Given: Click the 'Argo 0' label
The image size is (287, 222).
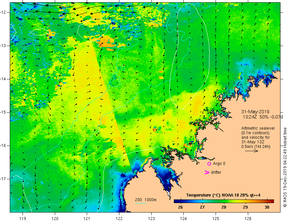Looking at the screenshot, I should point(219,164).
